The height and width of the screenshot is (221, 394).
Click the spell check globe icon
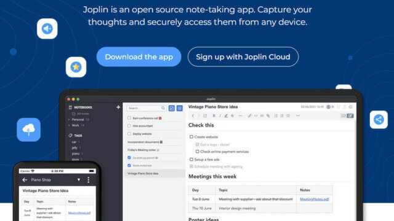(328, 107)
